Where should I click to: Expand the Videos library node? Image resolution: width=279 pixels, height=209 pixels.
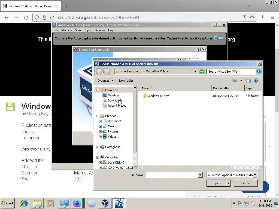tap(100, 137)
